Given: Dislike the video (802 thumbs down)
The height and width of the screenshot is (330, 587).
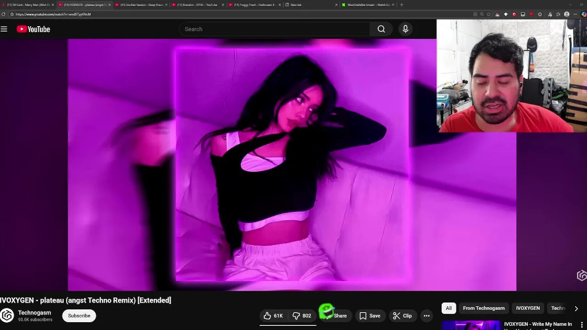Looking at the screenshot, I should coord(302,316).
